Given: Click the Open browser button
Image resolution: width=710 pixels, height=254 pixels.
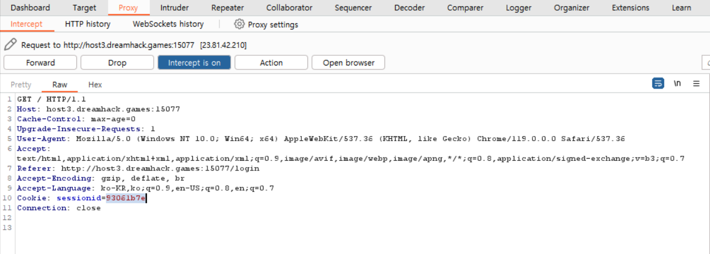Looking at the screenshot, I should coord(348,63).
